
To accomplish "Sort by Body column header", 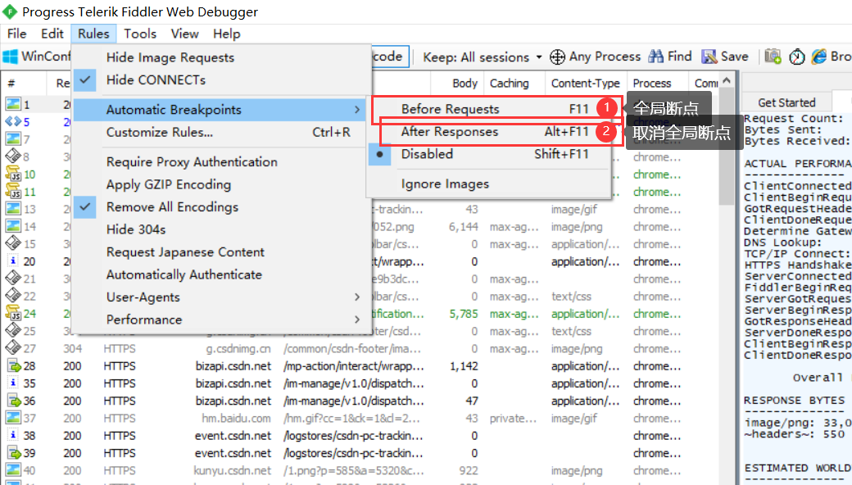I will tap(457, 83).
